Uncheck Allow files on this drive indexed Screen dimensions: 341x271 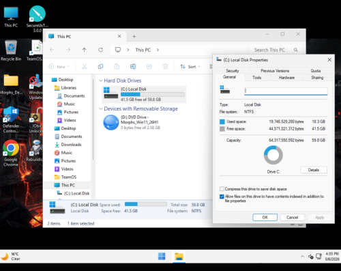point(222,197)
